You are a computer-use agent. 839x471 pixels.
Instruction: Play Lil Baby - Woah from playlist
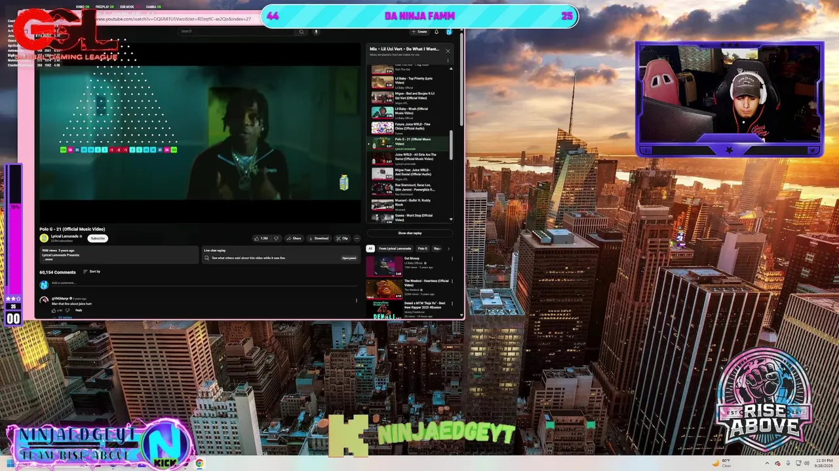click(x=411, y=113)
